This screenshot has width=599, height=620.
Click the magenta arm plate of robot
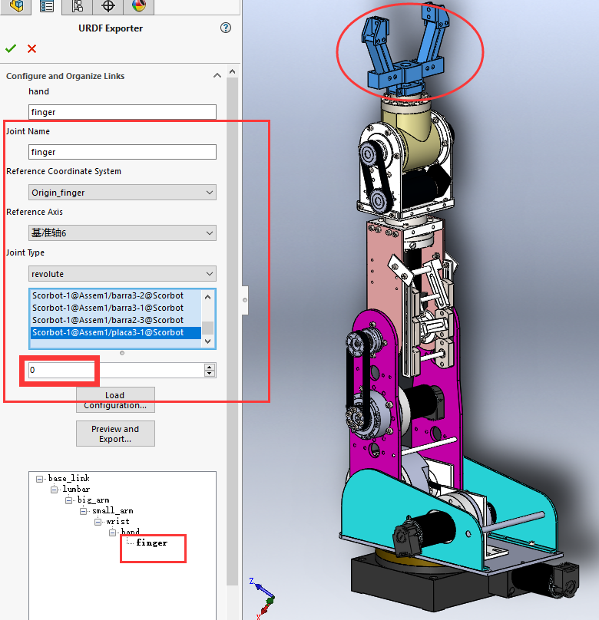(376, 380)
